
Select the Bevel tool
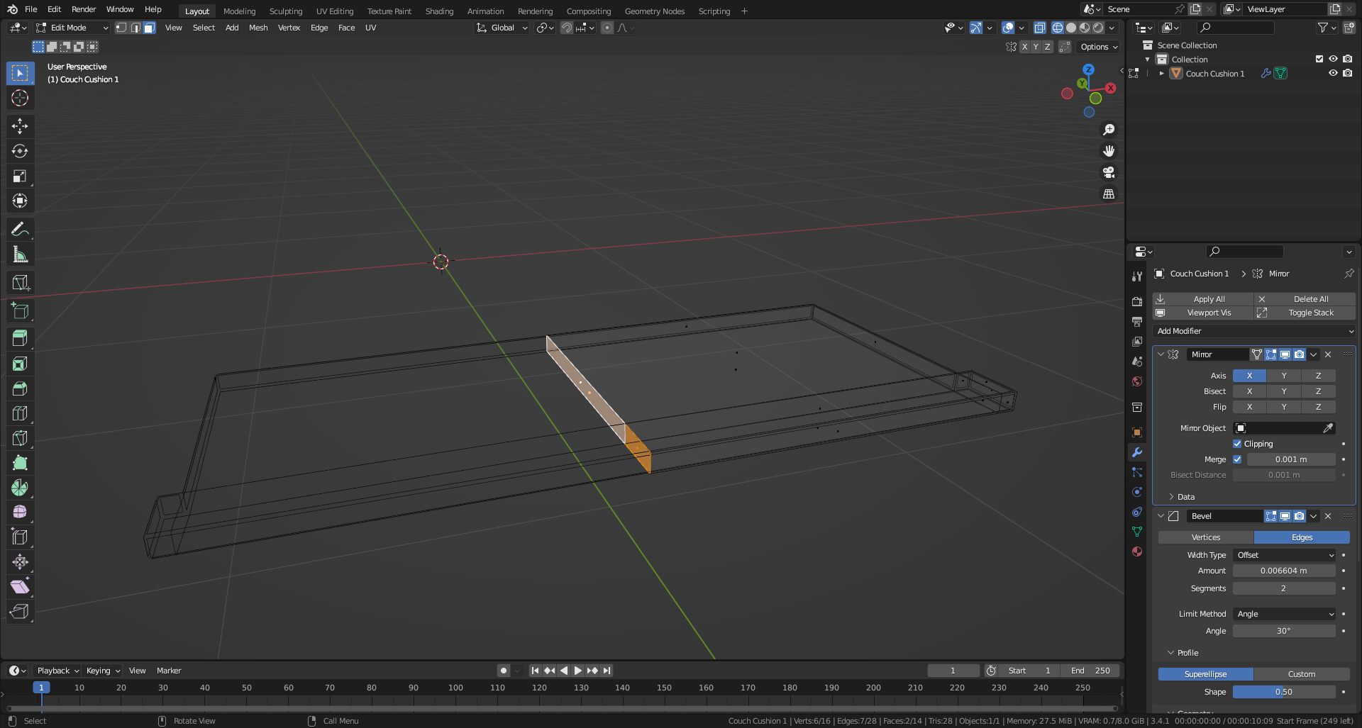[20, 388]
